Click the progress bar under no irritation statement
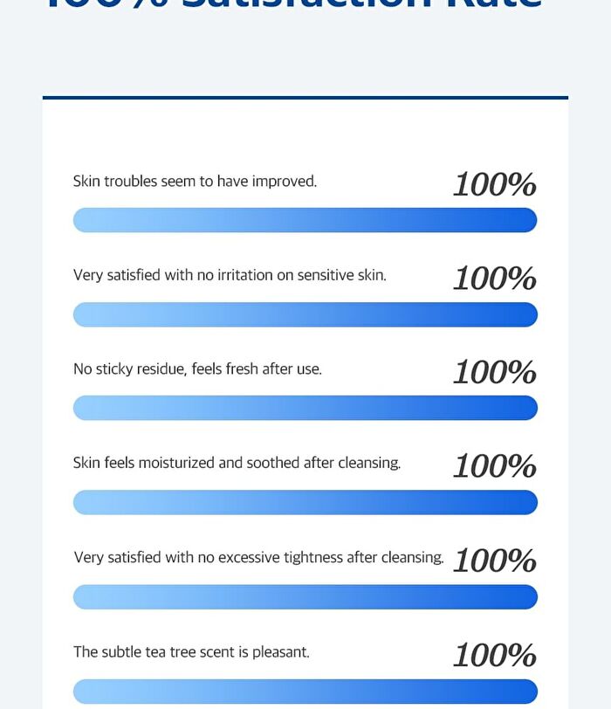 point(305,314)
